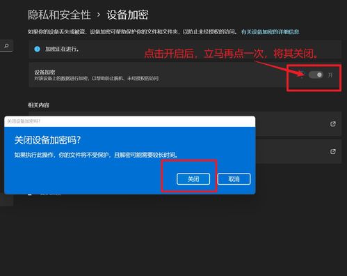Click the dialog warning text about 解密
This screenshot has height=276, width=347.
point(96,155)
